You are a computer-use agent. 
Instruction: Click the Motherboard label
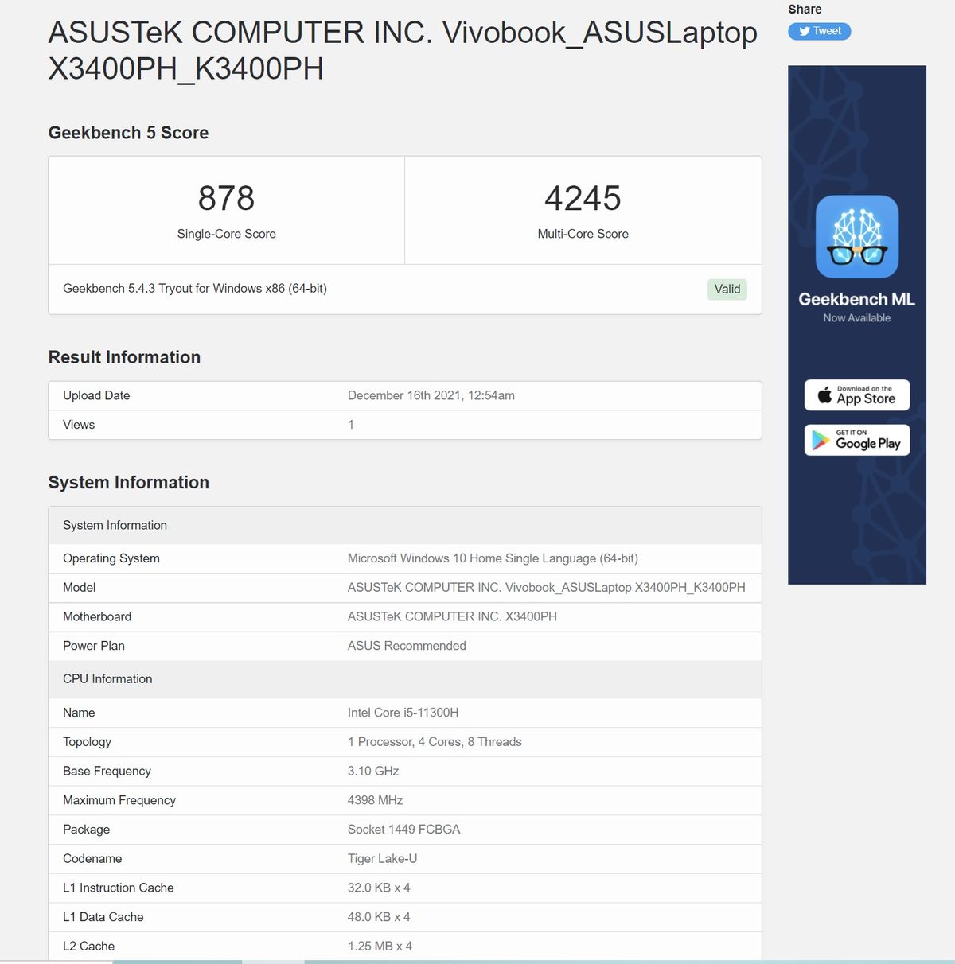(97, 616)
